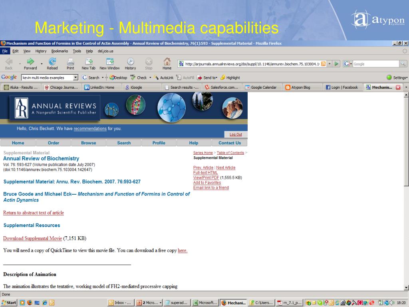Viewport: 409px width, 307px height.
Task: Click the Google toolbar search input field
Action: tap(47, 78)
